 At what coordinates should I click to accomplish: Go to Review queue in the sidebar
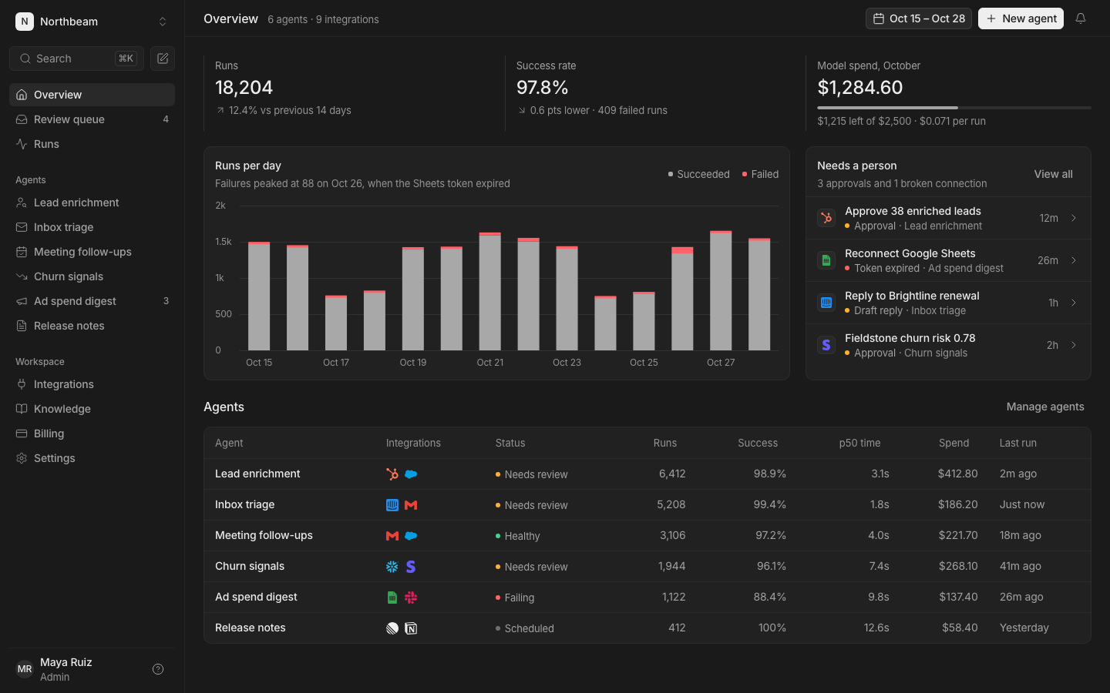92,119
